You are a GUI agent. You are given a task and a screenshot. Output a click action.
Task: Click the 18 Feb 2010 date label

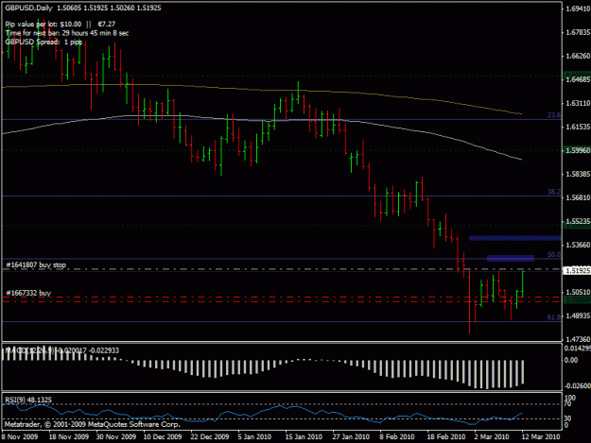(x=446, y=436)
